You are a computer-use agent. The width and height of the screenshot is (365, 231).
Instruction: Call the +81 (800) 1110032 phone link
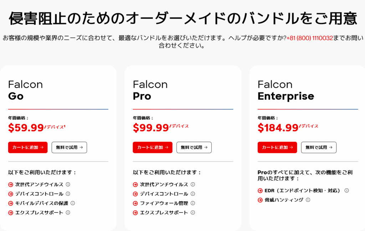(310, 38)
